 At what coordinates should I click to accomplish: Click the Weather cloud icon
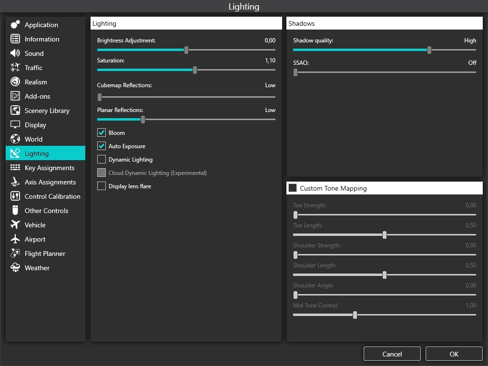[x=15, y=268]
